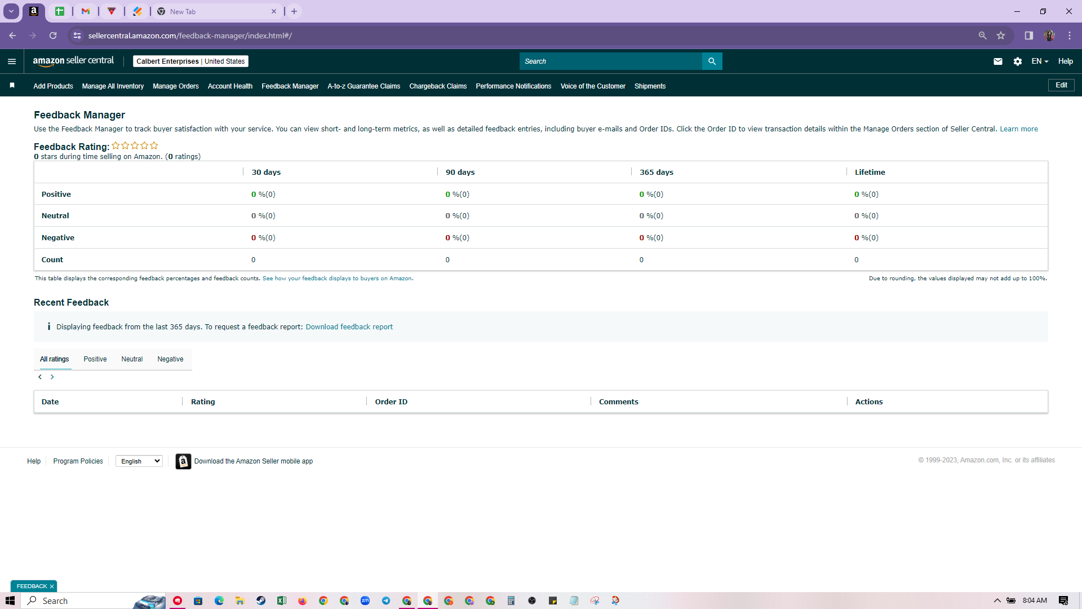The width and height of the screenshot is (1082, 609).
Task: Click into the Seller Central search field
Action: tap(611, 61)
